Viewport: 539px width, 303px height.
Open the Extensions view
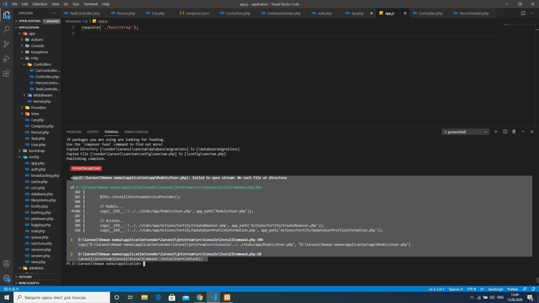point(6,73)
